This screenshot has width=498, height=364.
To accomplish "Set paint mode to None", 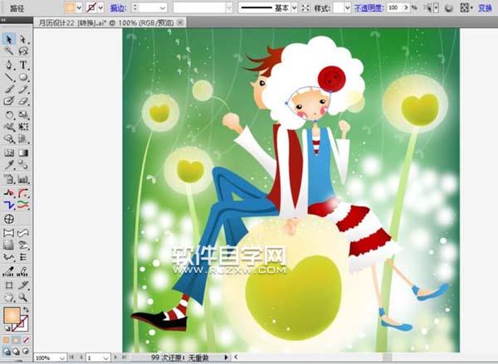I will (x=26, y=340).
